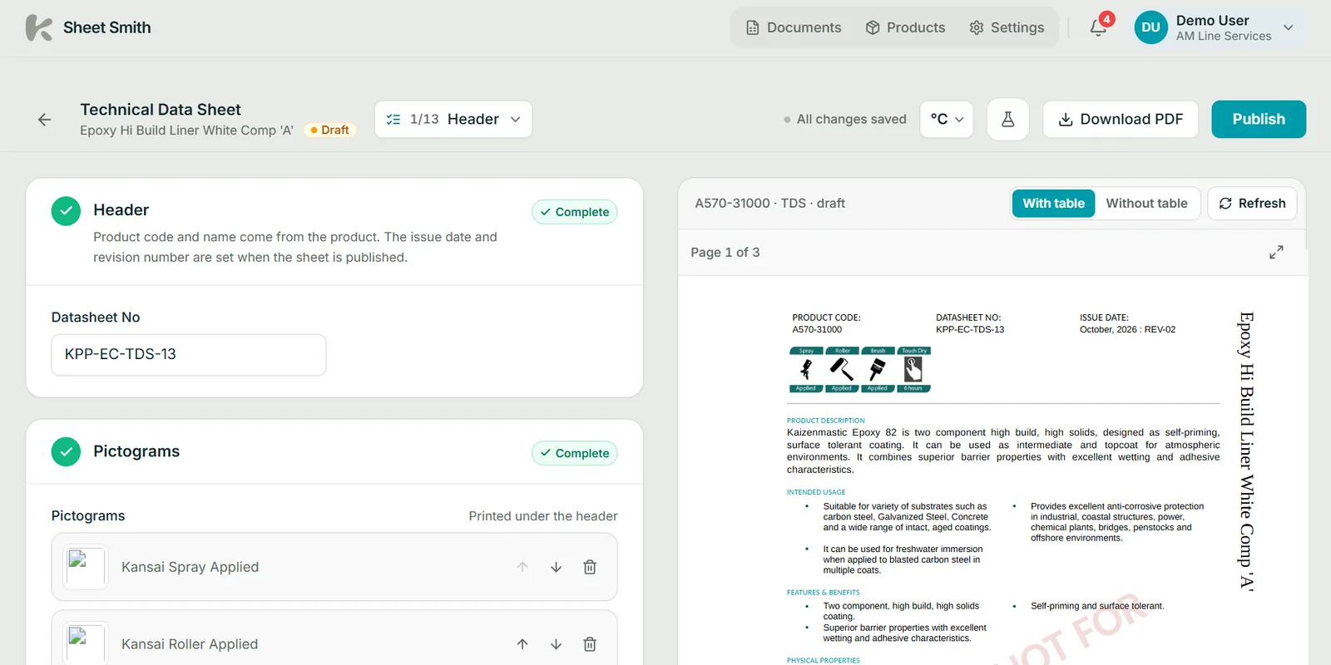
Task: Switch preview to Without table
Action: pos(1146,203)
